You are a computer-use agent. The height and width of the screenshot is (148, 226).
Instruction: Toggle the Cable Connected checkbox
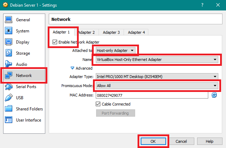point(98,104)
